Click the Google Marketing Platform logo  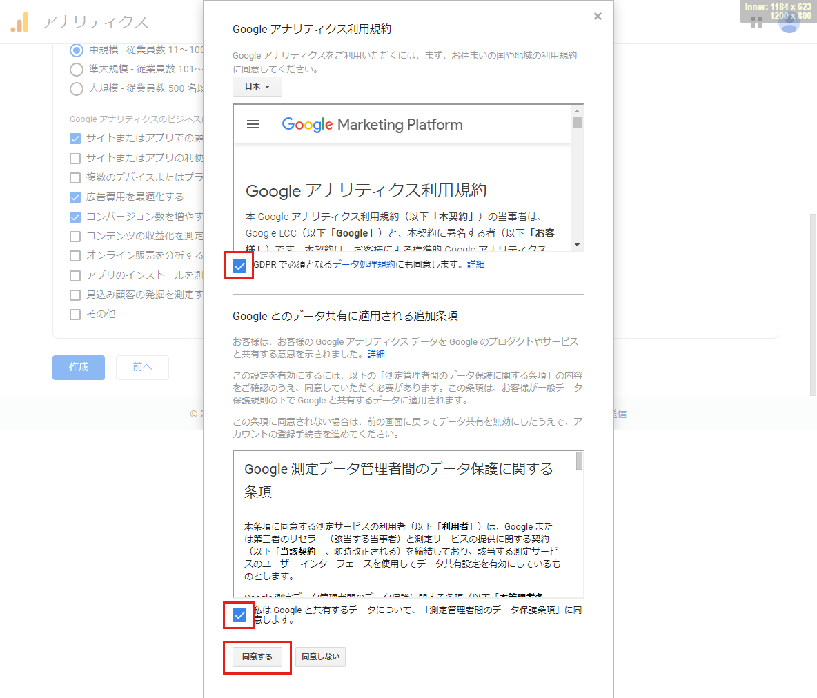372,124
